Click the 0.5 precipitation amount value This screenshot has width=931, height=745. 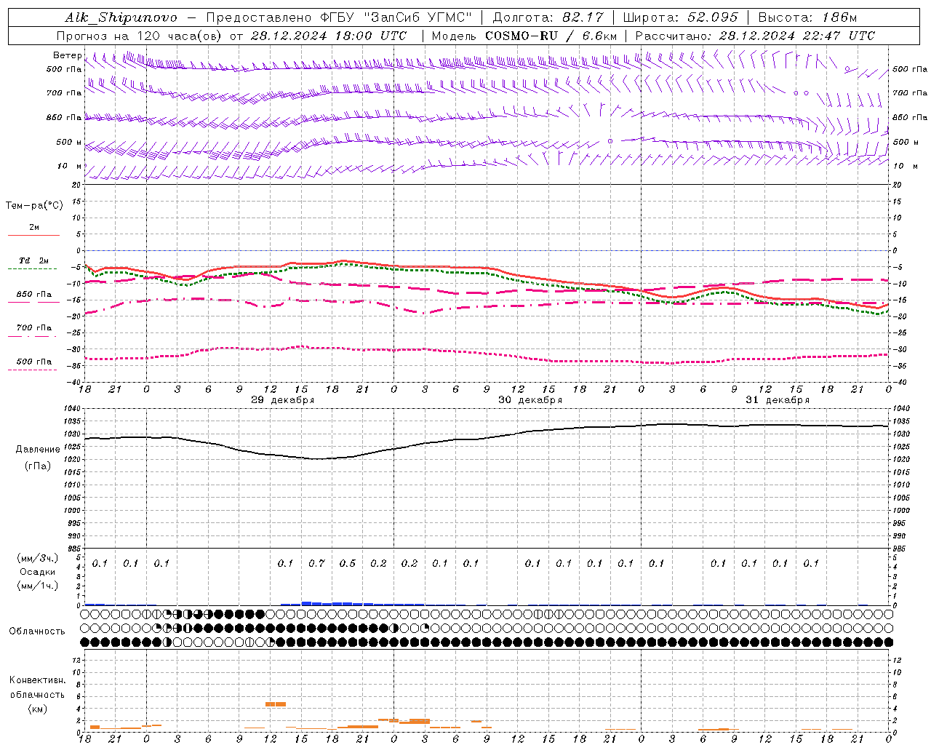click(348, 563)
